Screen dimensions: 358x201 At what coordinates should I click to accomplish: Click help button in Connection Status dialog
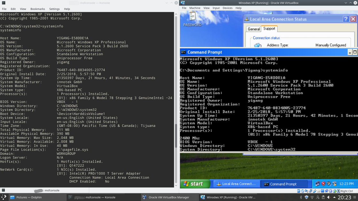346,19
